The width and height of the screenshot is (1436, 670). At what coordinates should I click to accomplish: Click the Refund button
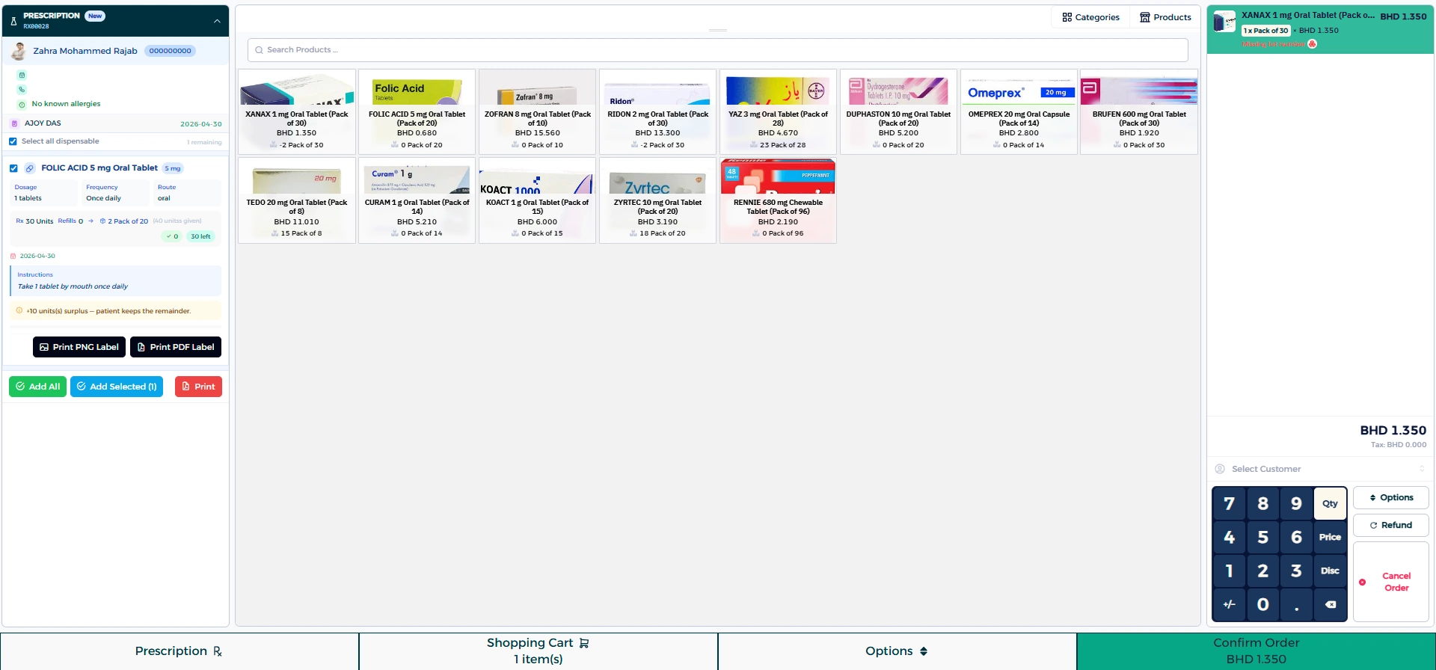point(1391,526)
